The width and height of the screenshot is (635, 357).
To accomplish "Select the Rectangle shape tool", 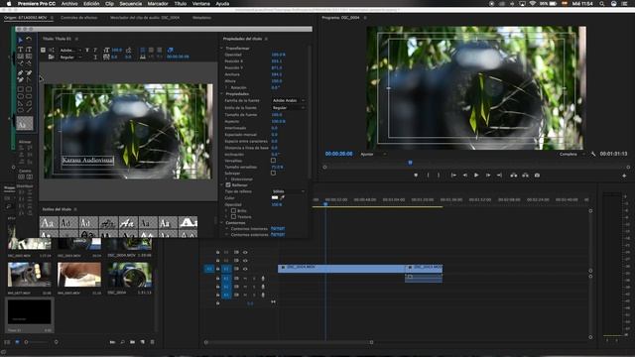I will 20,89.
